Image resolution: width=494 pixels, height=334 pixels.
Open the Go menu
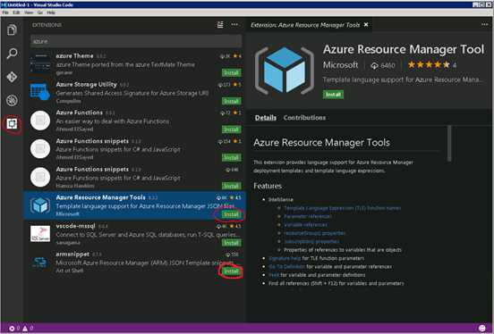coord(40,13)
